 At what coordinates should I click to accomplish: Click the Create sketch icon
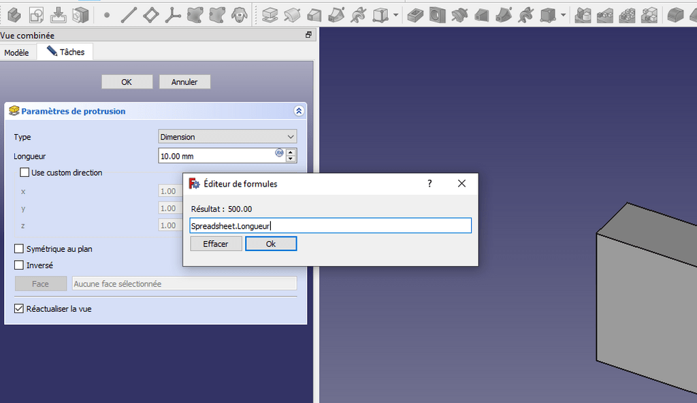tap(36, 14)
